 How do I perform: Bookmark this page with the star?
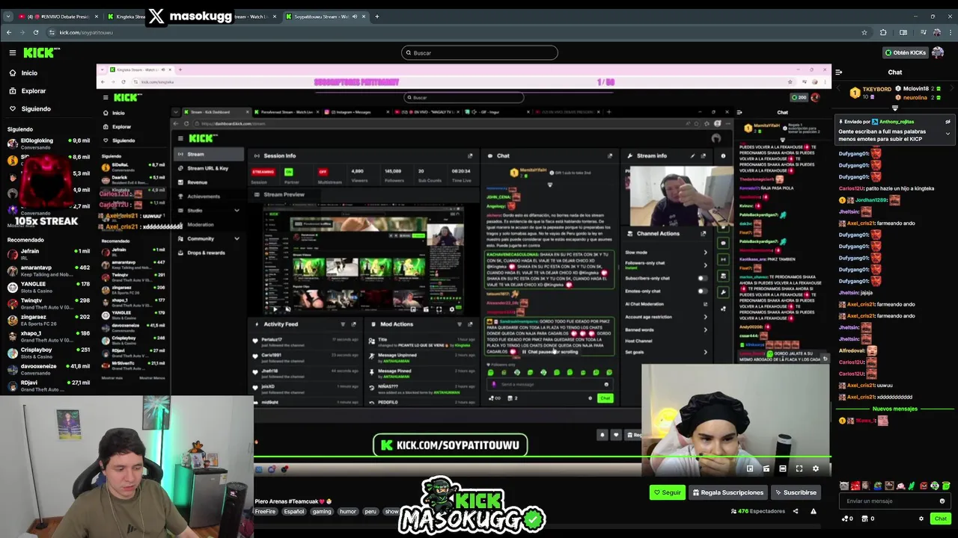tap(864, 32)
